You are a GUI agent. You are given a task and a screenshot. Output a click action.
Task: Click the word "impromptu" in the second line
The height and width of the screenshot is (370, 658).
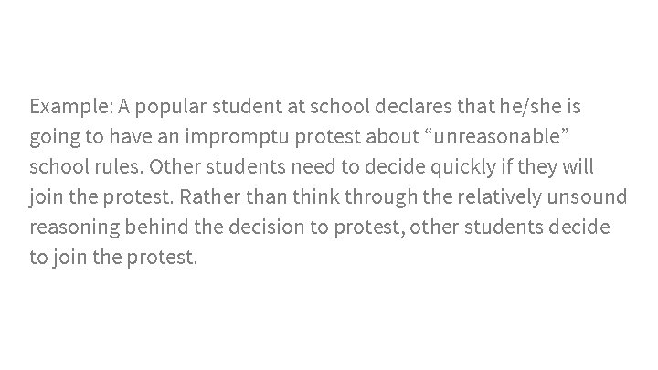point(237,138)
